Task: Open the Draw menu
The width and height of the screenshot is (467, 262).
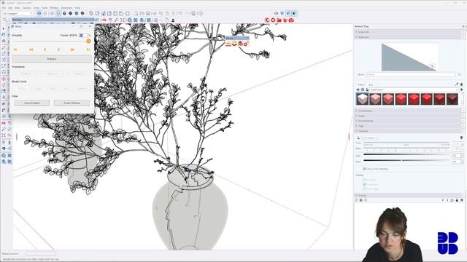Action: 36,8
